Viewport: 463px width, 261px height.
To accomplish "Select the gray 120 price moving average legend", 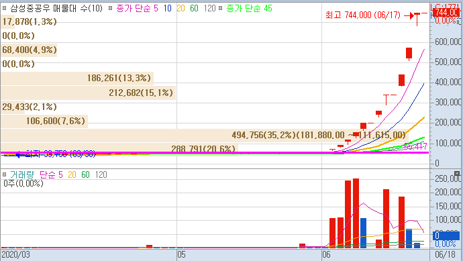I will click(209, 8).
